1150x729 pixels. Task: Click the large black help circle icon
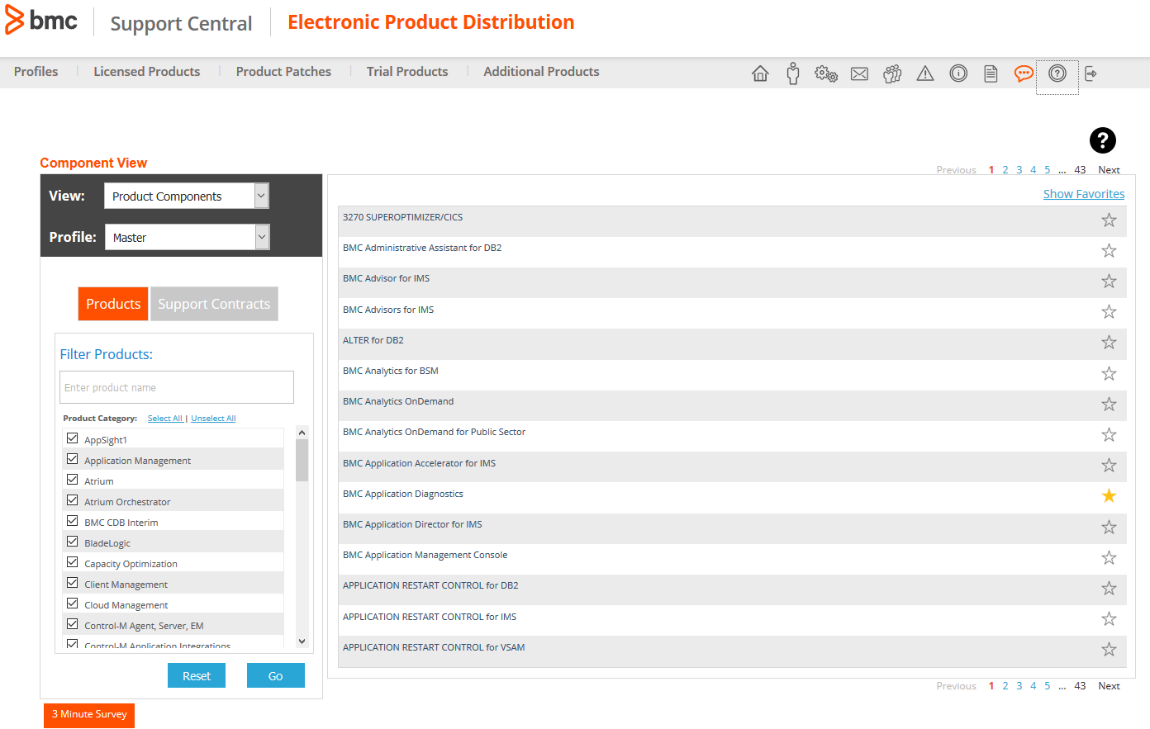click(1102, 140)
